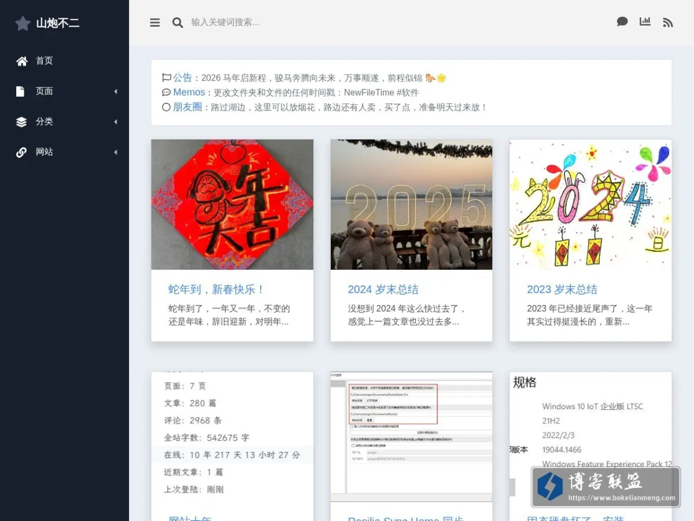This screenshot has width=694, height=521.
Task: Open the red 蛇年大吉 thumbnail image
Action: (x=232, y=204)
